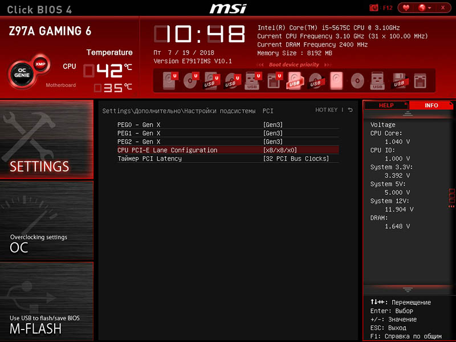Image resolution: width=456 pixels, height=342 pixels.
Task: Click the System 12V 11.904 V value
Action: (399, 209)
